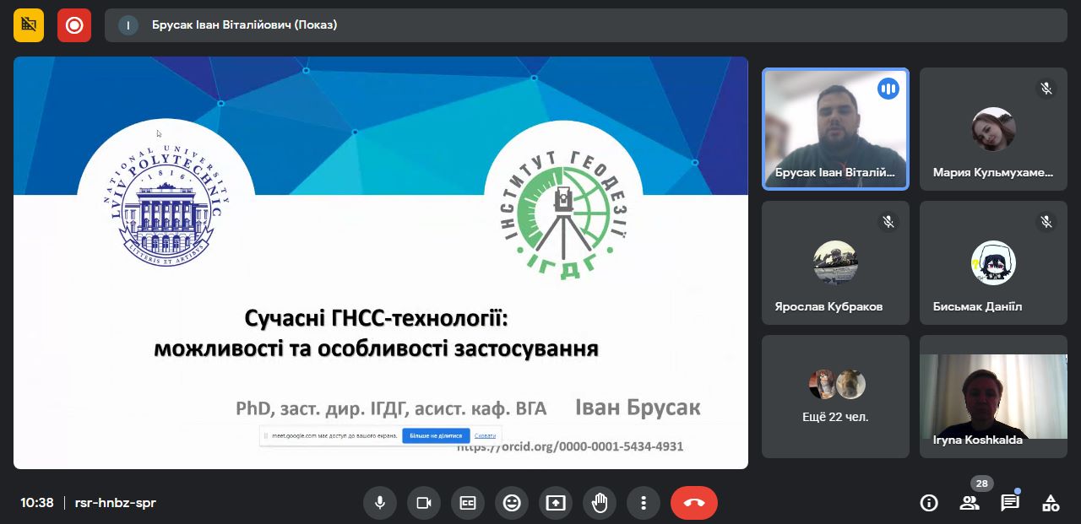Open the in-call chat panel
Viewport: 1081px width, 524px height.
point(1010,504)
